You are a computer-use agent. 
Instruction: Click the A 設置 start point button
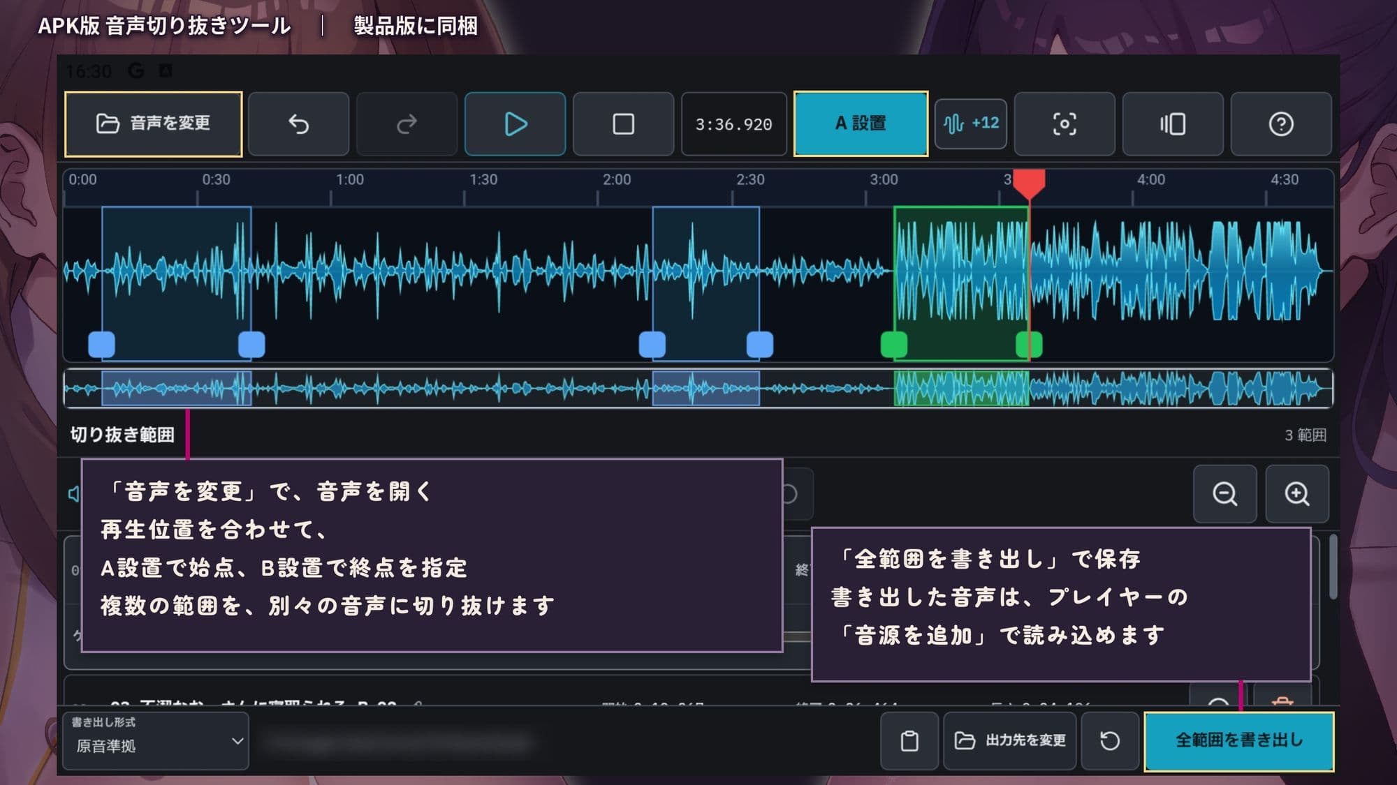pos(861,124)
